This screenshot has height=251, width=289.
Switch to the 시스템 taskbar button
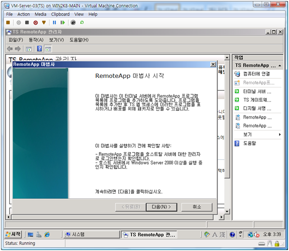tap(92, 235)
